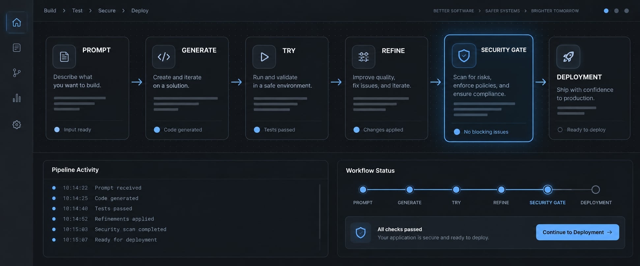Jump to the Security Gate step marker

click(547, 190)
